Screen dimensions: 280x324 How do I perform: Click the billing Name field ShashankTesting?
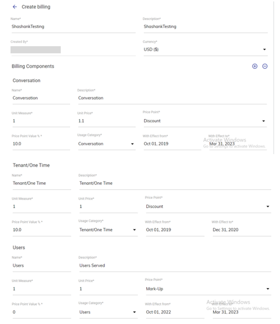coord(73,26)
